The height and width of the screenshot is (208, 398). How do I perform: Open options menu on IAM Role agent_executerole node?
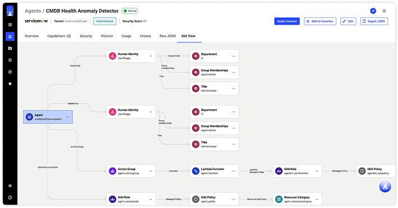(x=151, y=199)
